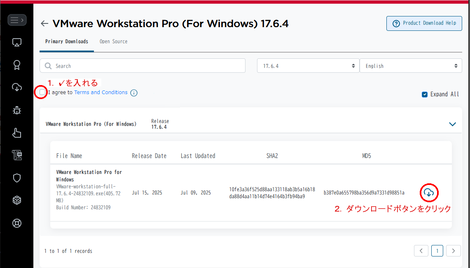Click the Product Download Help button
Screen dimensions: 470x268
(x=424, y=23)
